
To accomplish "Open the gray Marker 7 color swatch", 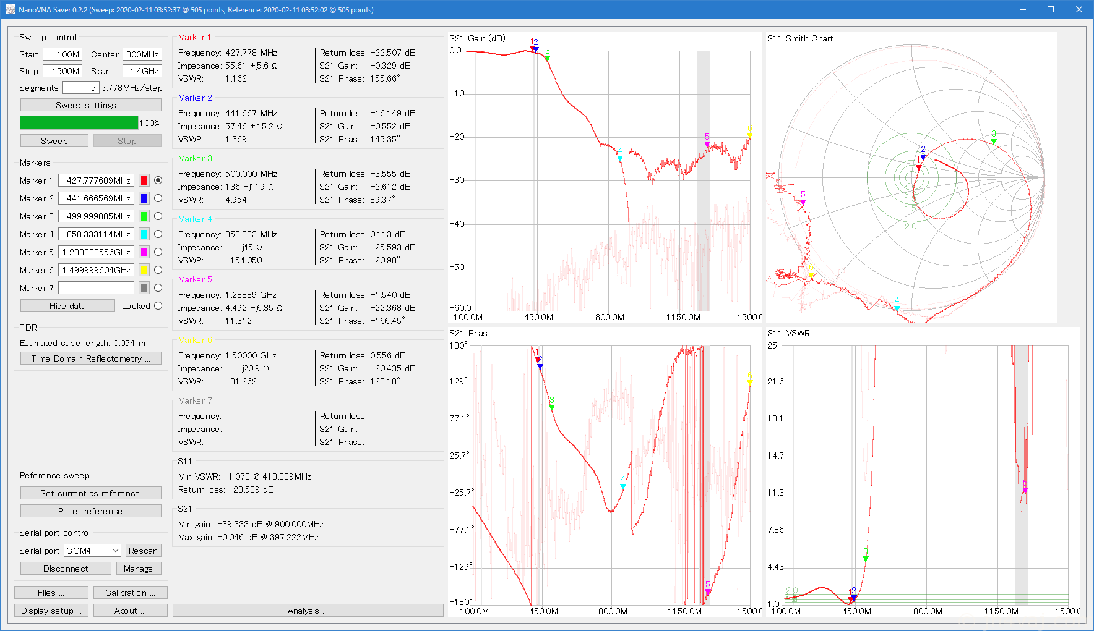I will coord(144,288).
